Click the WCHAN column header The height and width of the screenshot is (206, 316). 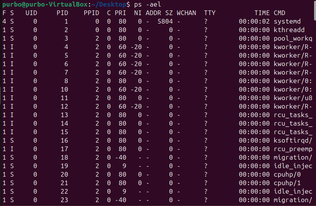(x=186, y=13)
